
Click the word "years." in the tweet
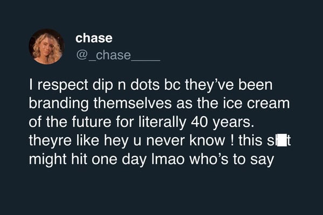(233, 123)
